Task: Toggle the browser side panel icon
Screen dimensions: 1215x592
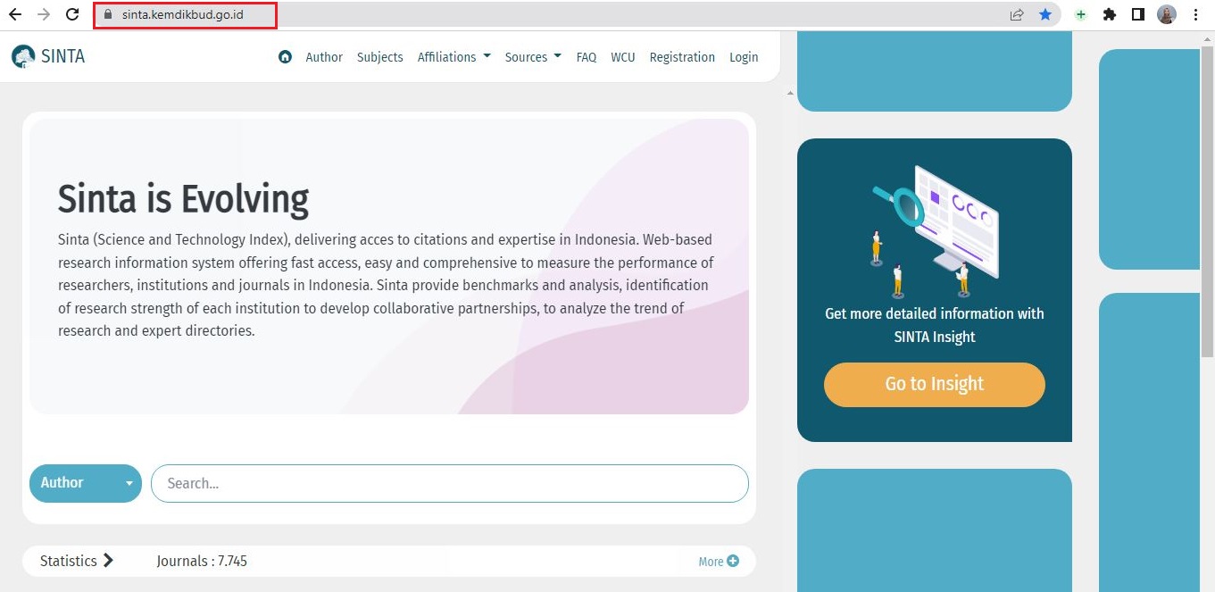Action: 1138,14
